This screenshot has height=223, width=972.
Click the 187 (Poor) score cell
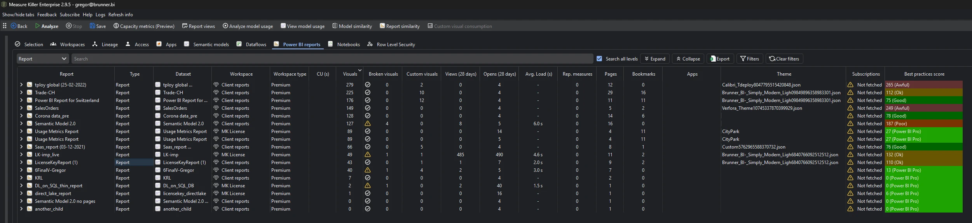[924, 123]
